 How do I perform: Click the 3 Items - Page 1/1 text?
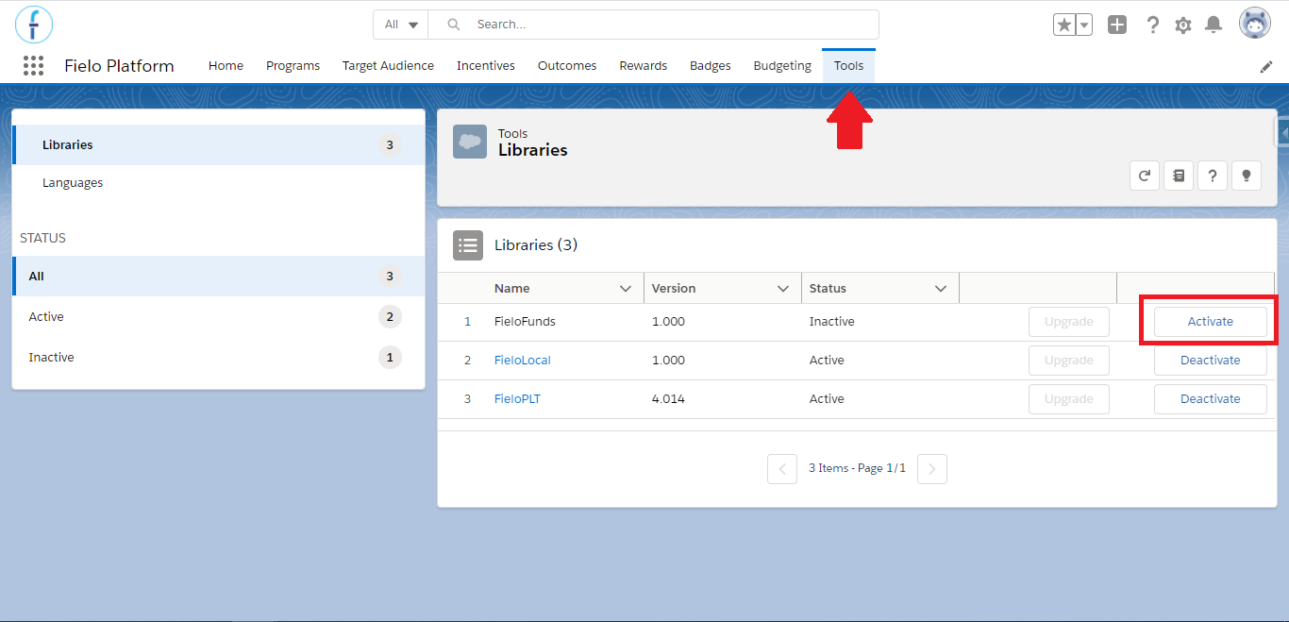(x=857, y=468)
